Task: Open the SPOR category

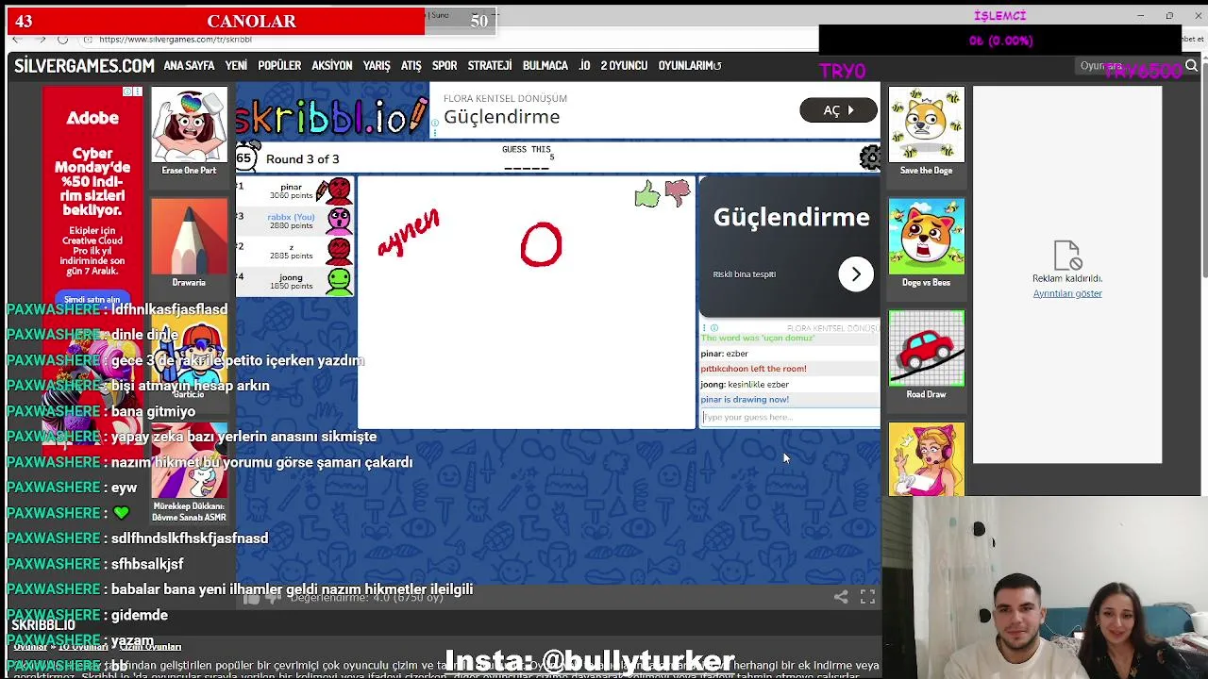Action: point(445,66)
